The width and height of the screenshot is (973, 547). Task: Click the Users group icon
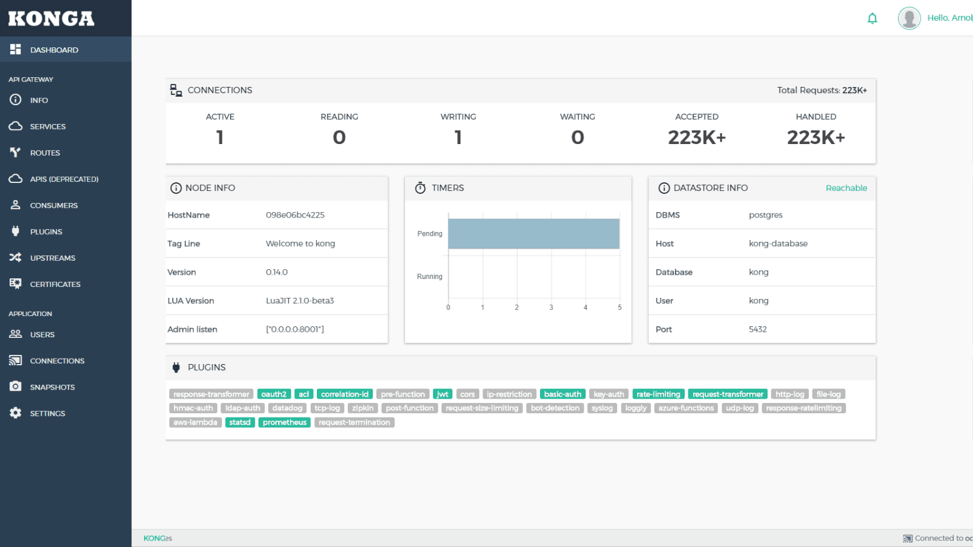[15, 334]
